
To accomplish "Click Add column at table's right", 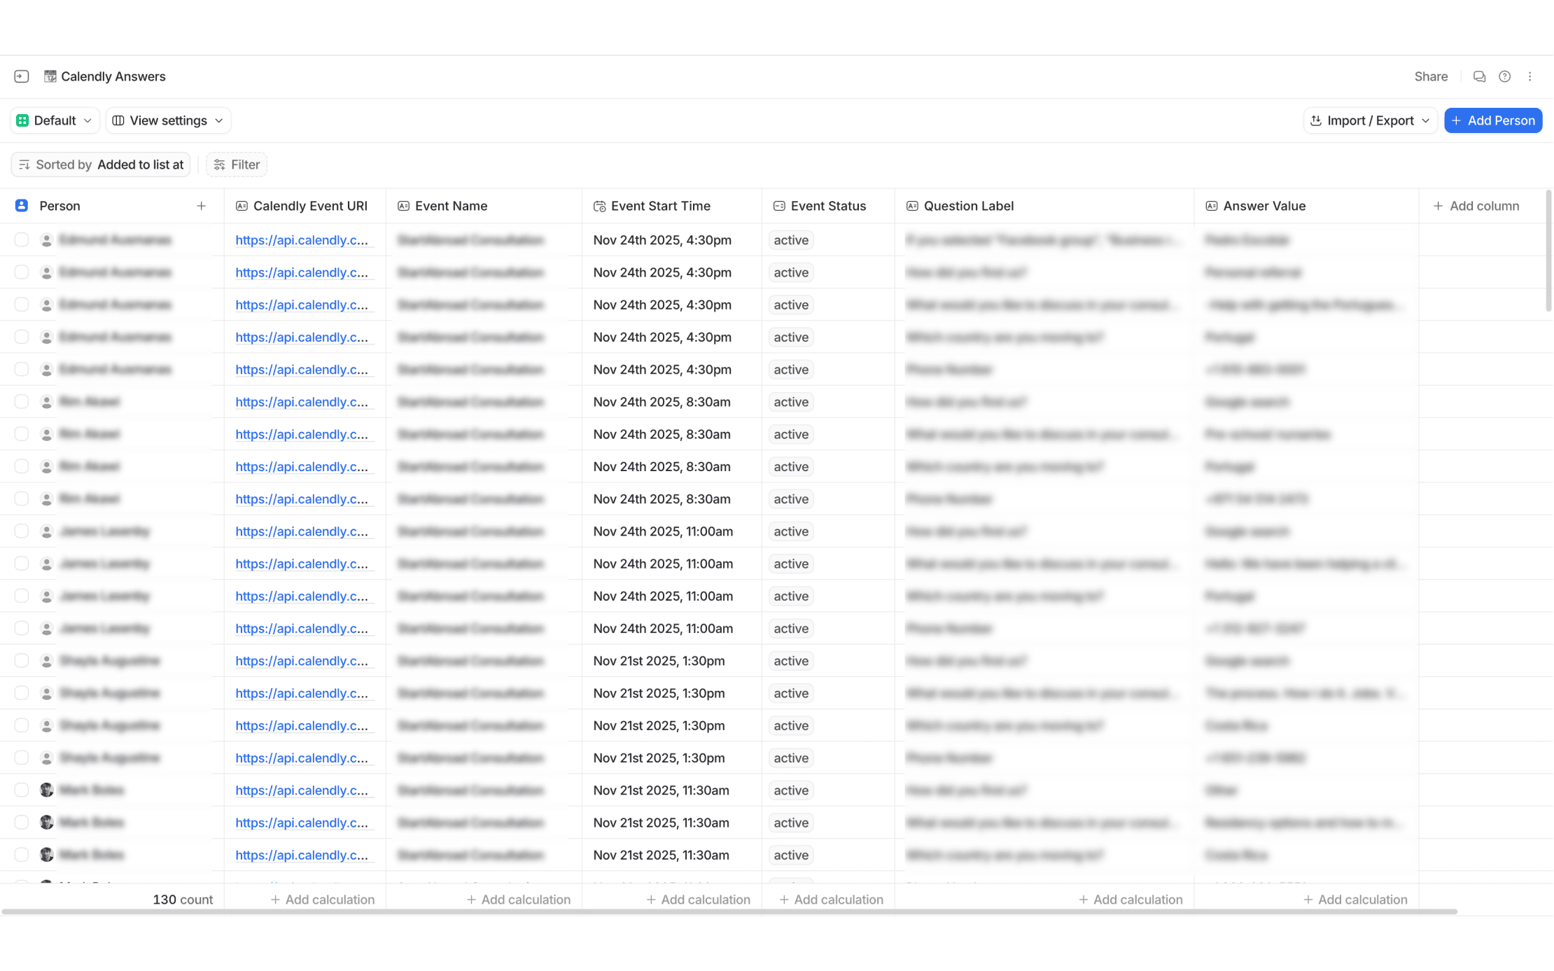I will (1476, 206).
